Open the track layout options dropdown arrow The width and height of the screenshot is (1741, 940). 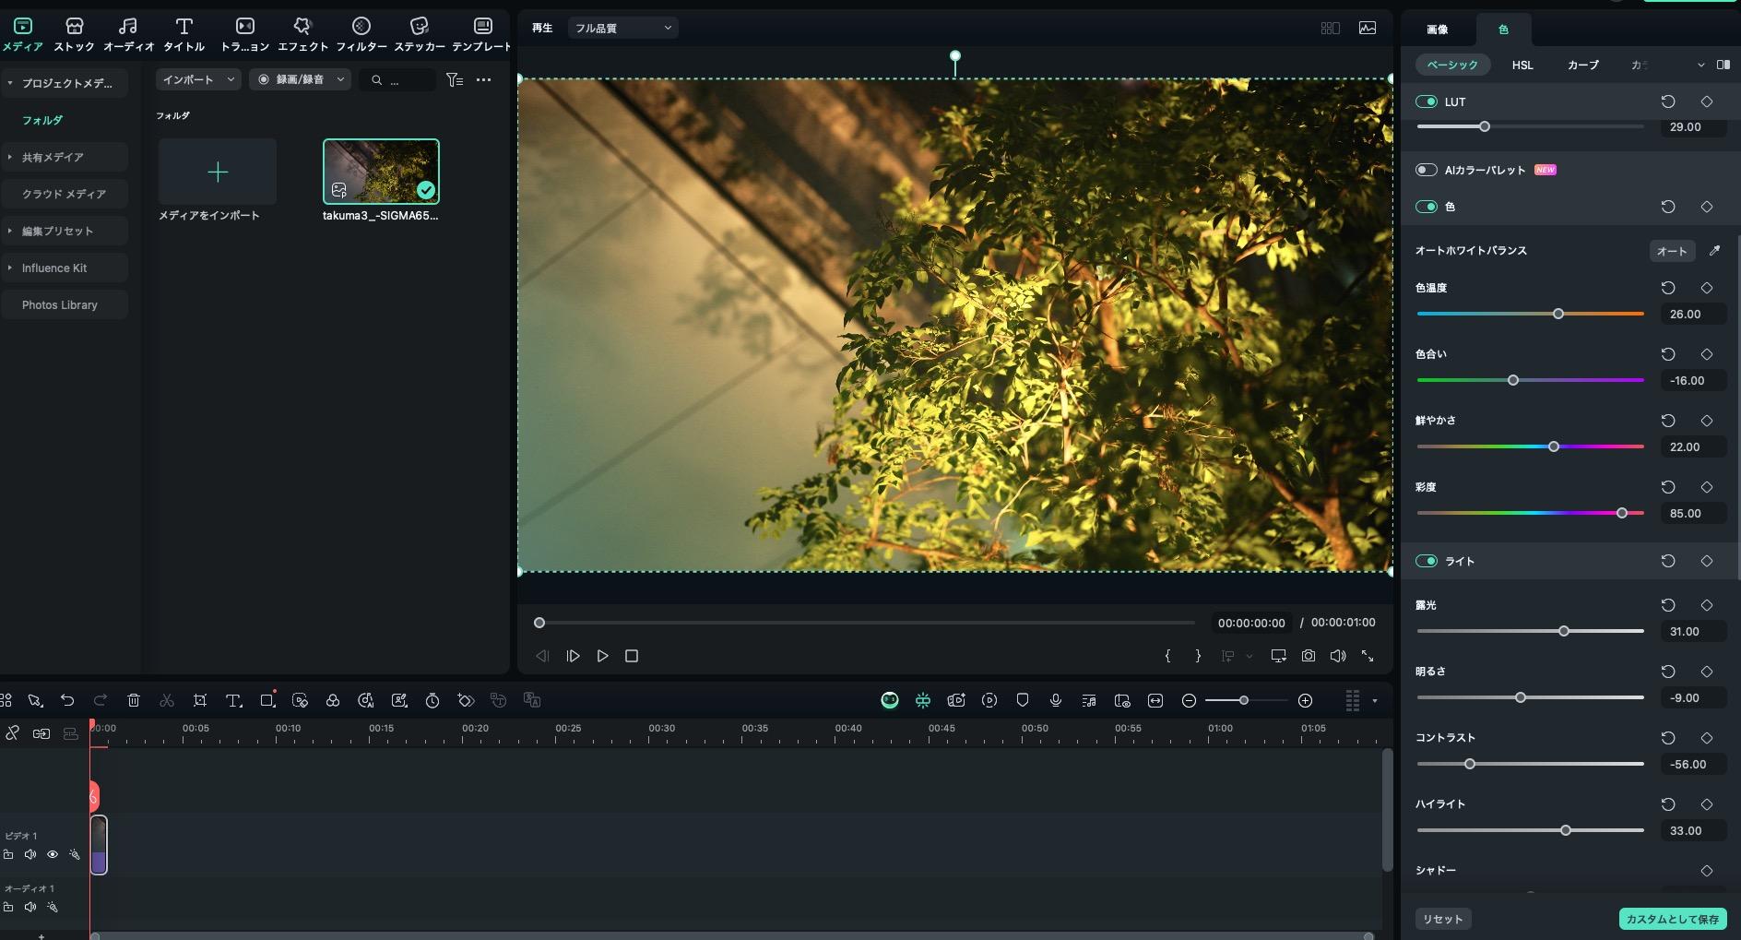click(1375, 701)
